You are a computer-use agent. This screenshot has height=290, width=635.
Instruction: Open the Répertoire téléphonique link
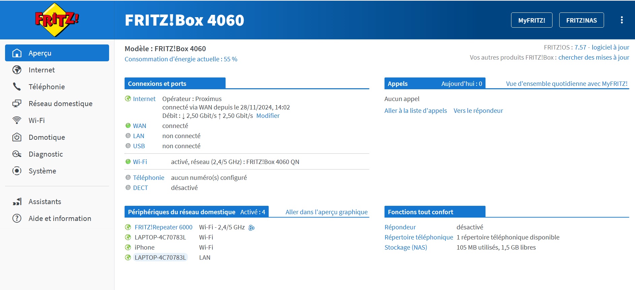point(419,237)
